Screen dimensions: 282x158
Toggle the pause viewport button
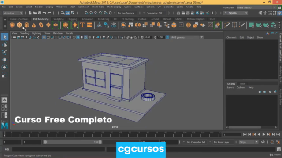[x=211, y=13]
